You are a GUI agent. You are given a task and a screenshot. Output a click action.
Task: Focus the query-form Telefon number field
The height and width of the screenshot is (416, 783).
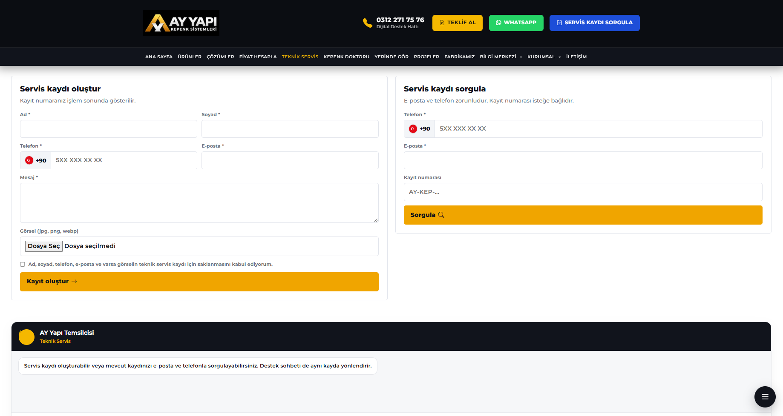[x=599, y=129]
